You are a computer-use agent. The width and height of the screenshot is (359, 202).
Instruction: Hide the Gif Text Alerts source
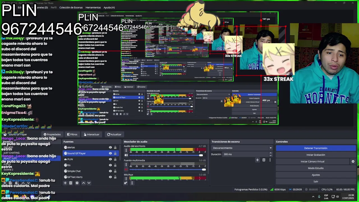[110, 177]
